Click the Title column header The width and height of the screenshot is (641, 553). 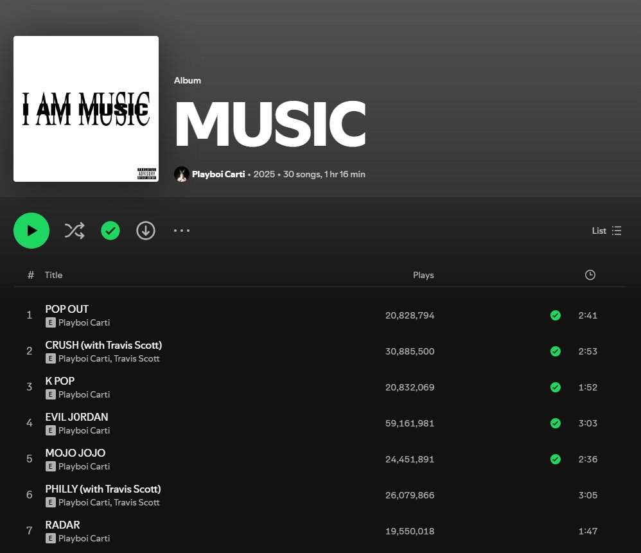click(53, 275)
